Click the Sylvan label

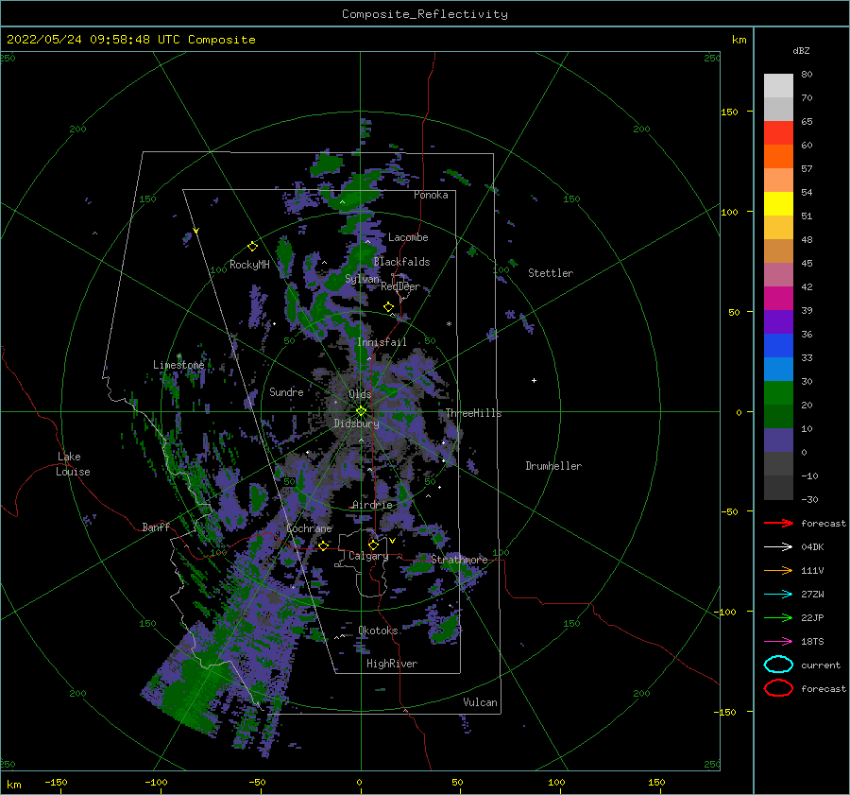[362, 279]
